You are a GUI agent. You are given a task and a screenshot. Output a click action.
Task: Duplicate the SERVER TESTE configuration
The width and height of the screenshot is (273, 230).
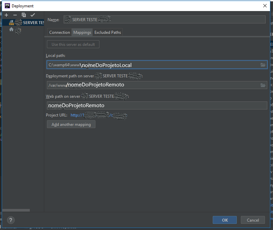(23, 15)
